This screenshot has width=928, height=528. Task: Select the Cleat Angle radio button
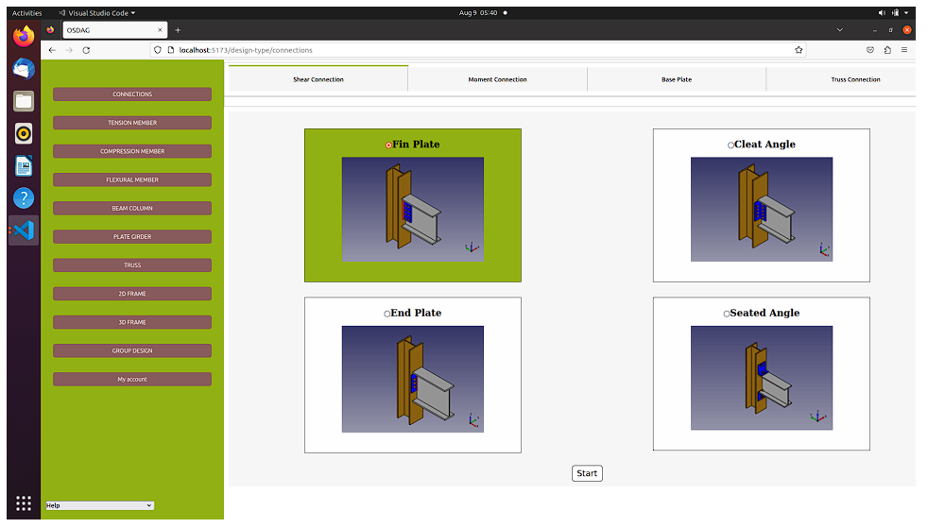pos(730,145)
